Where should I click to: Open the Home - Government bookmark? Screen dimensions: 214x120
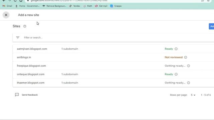[x=27, y=6]
